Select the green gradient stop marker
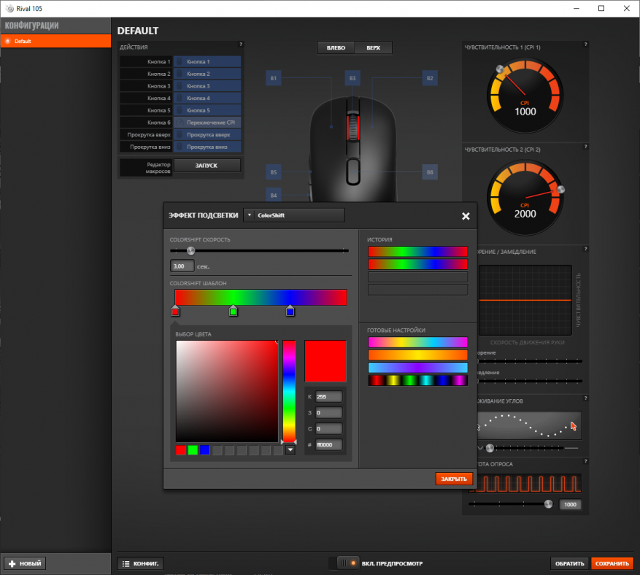Image resolution: width=640 pixels, height=575 pixels. (x=233, y=312)
